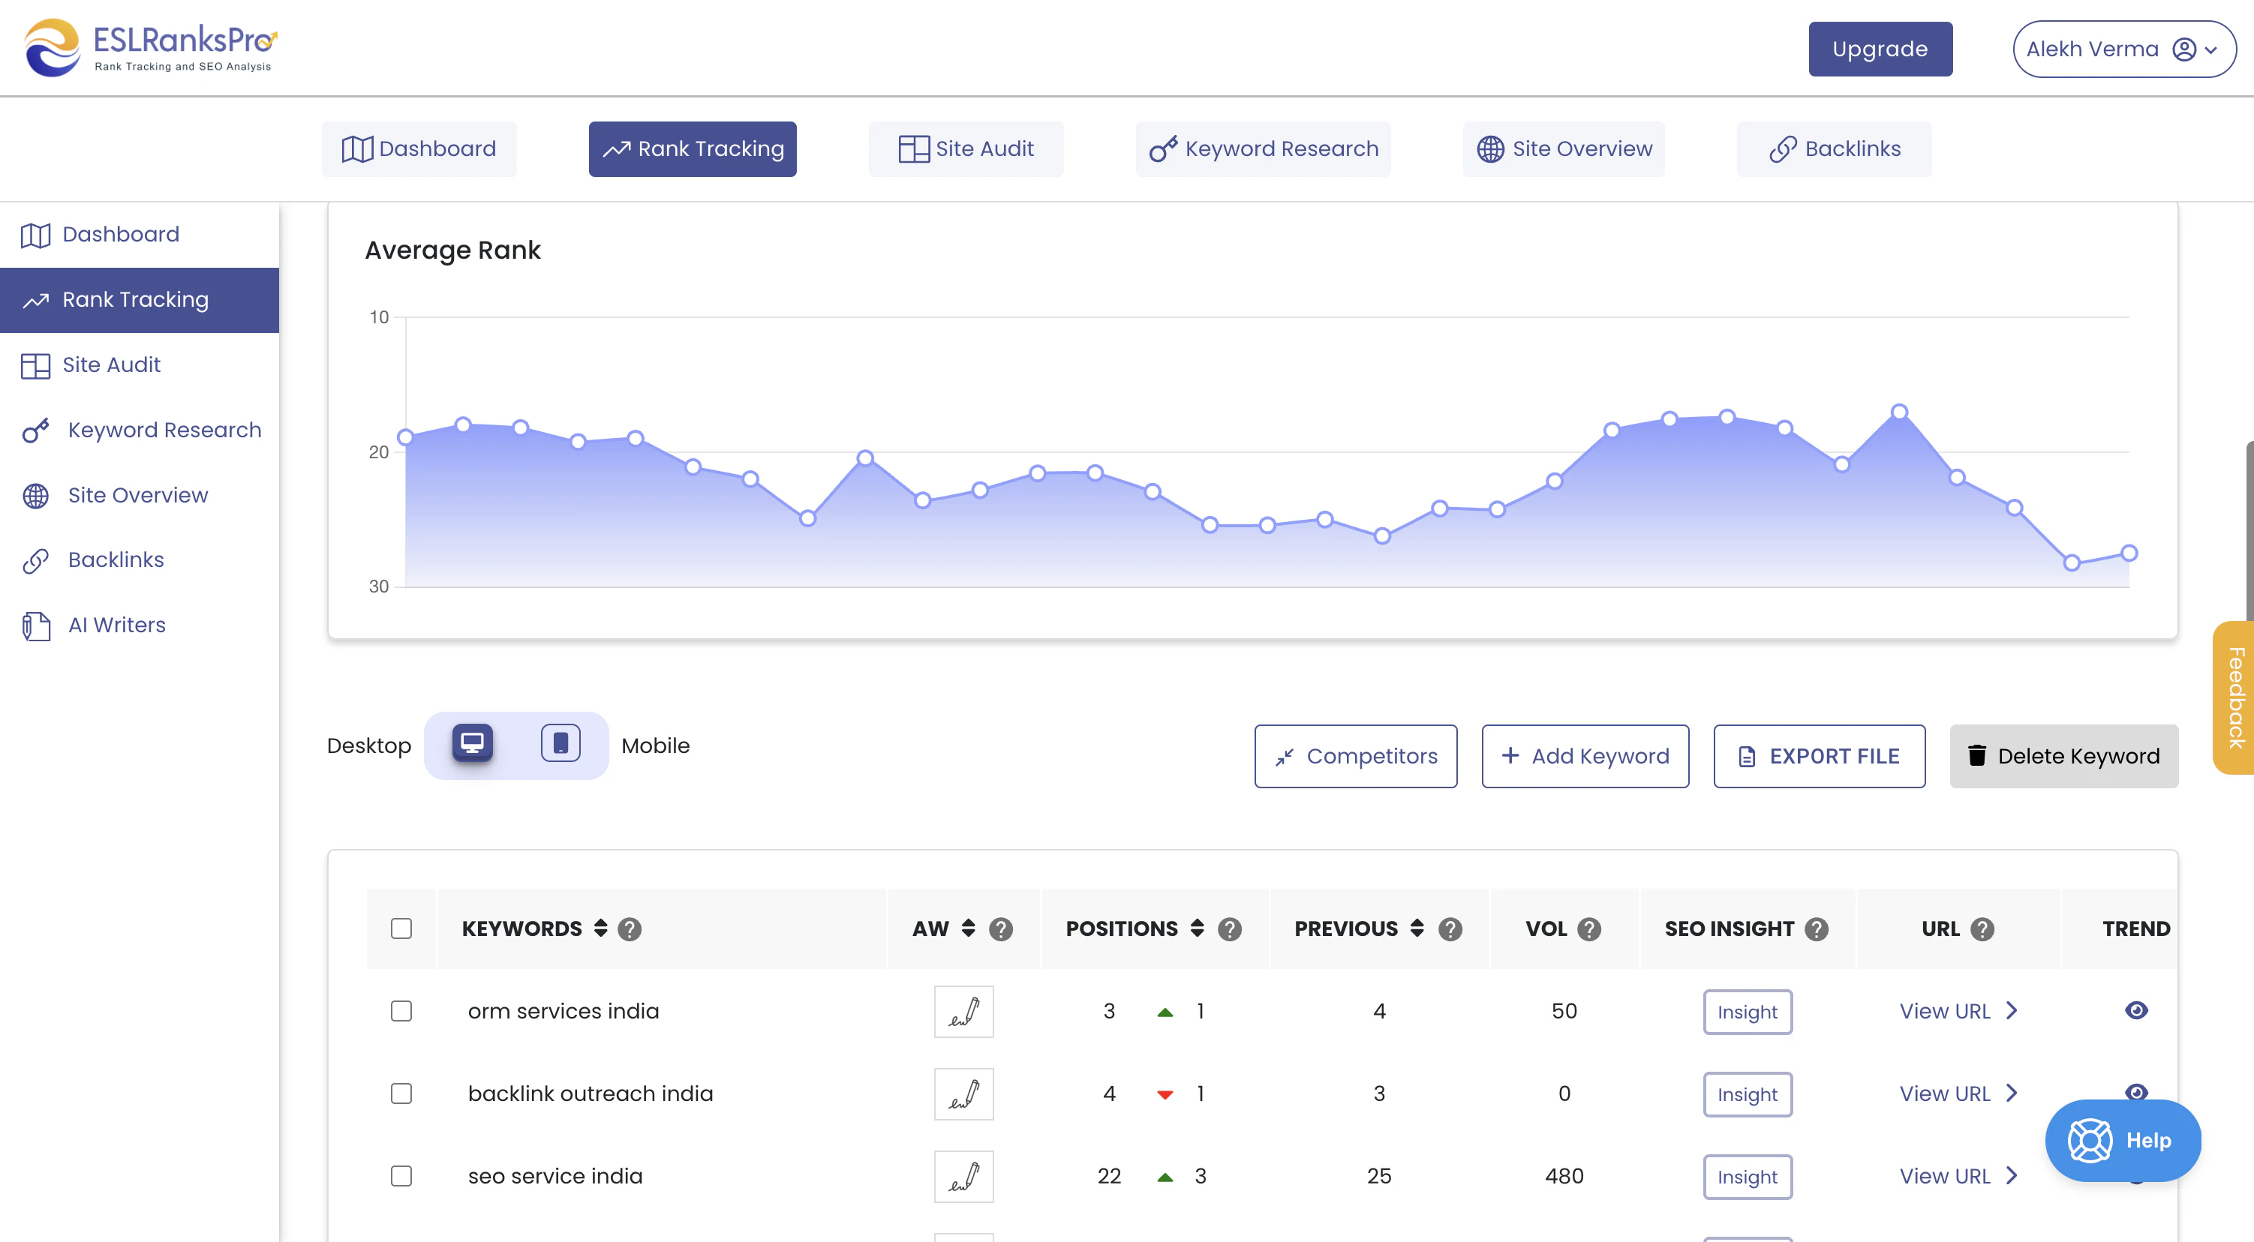2254x1242 pixels.
Task: Open the Alekh Verma account dropdown
Action: pyautogui.click(x=2123, y=49)
